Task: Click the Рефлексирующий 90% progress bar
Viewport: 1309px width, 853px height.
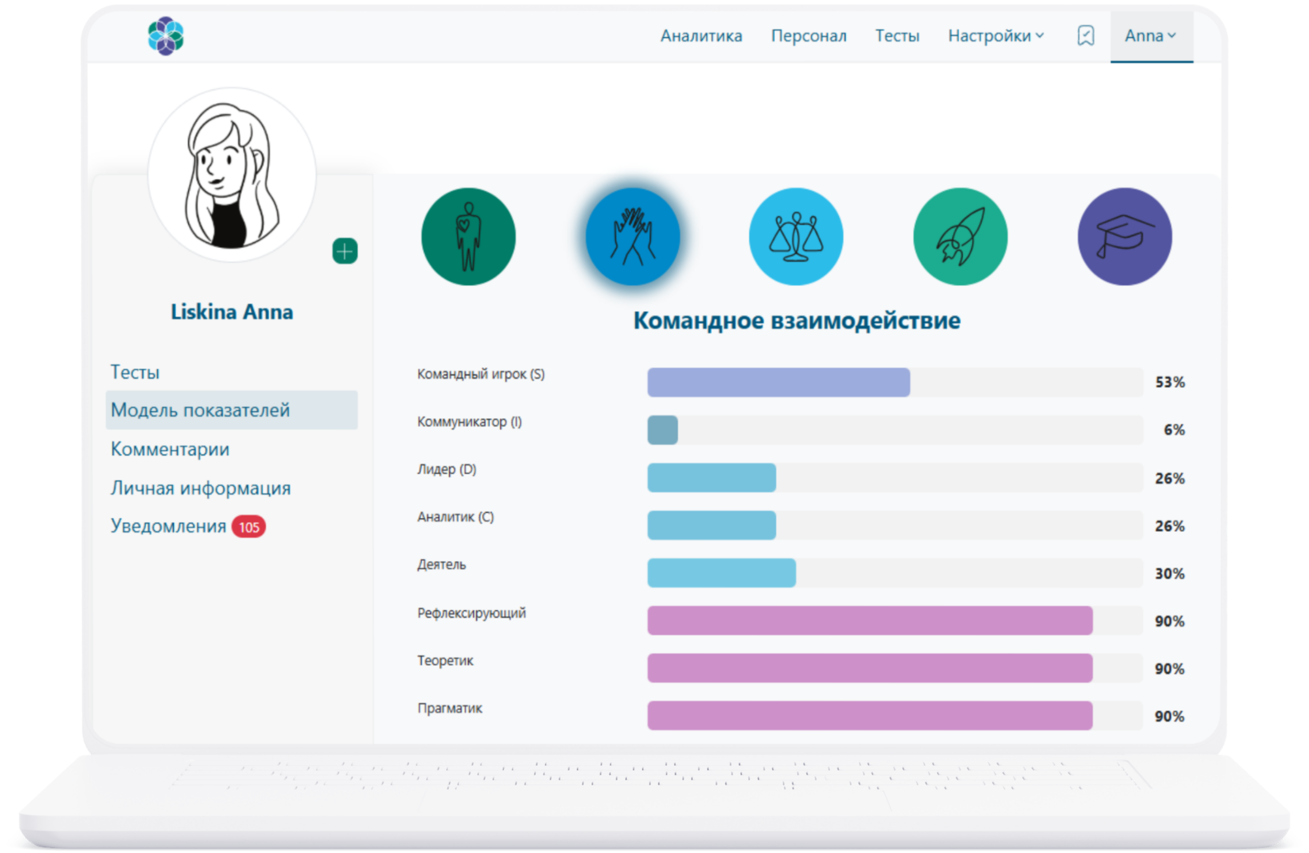Action: 869,621
